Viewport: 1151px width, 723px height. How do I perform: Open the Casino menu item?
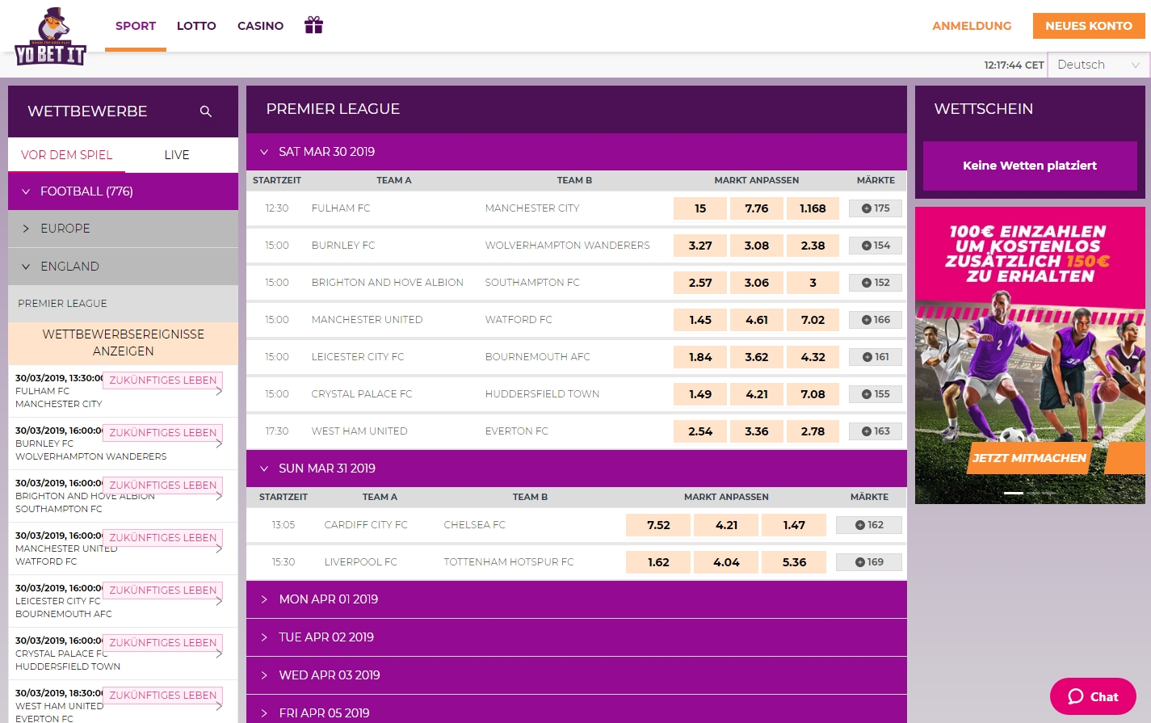260,26
